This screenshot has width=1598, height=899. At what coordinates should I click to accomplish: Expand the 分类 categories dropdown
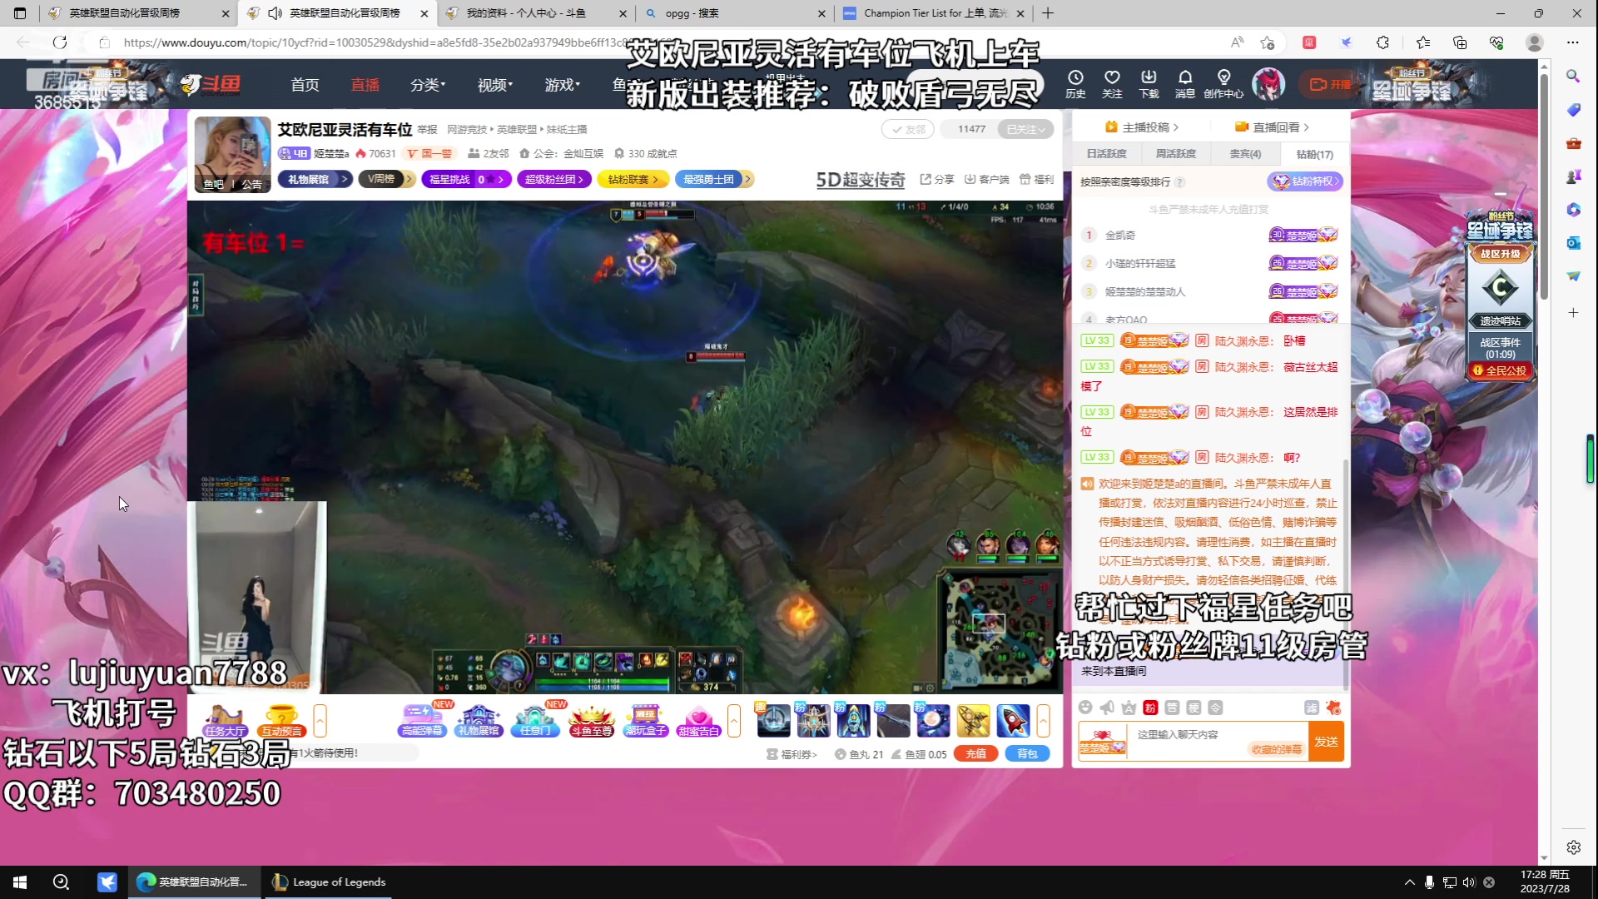pyautogui.click(x=427, y=85)
